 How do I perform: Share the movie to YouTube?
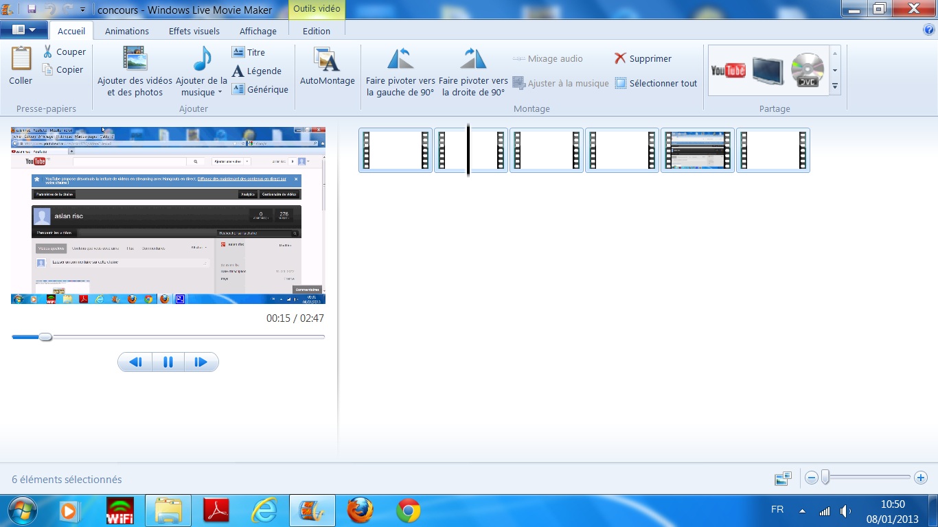coord(729,70)
